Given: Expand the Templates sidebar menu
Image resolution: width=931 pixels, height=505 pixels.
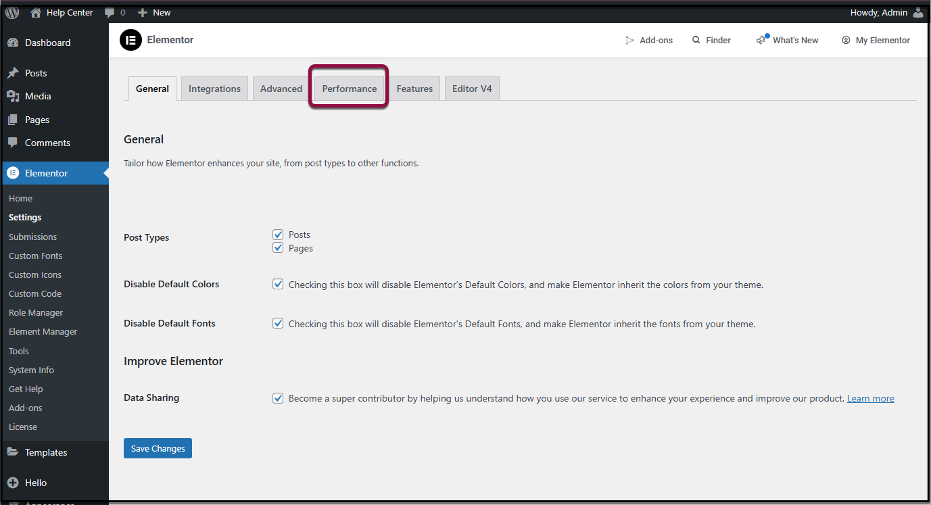Looking at the screenshot, I should (x=45, y=452).
